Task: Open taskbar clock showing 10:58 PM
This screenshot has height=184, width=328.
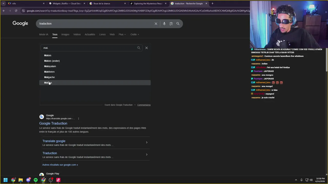Action: (x=320, y=180)
